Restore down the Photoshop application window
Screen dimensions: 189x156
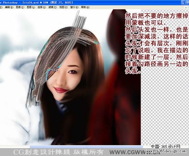point(187,3)
